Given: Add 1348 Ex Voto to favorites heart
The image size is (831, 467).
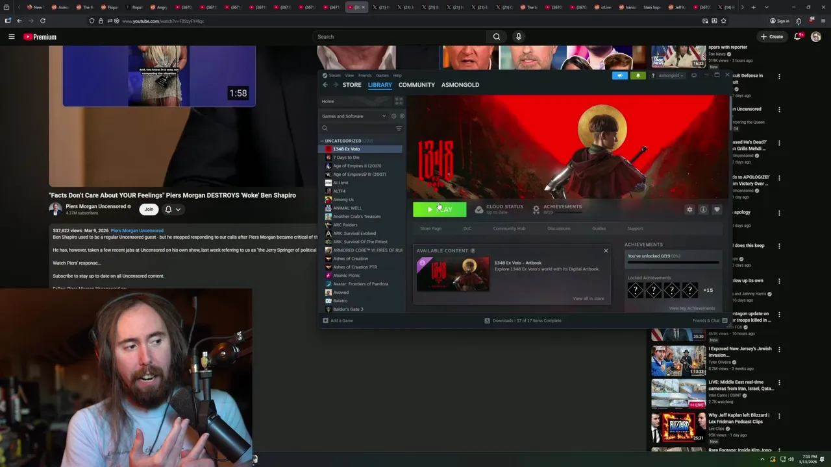Looking at the screenshot, I should [717, 210].
